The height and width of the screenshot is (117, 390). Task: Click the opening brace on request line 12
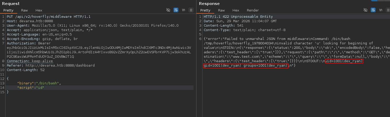click(x=8, y=79)
